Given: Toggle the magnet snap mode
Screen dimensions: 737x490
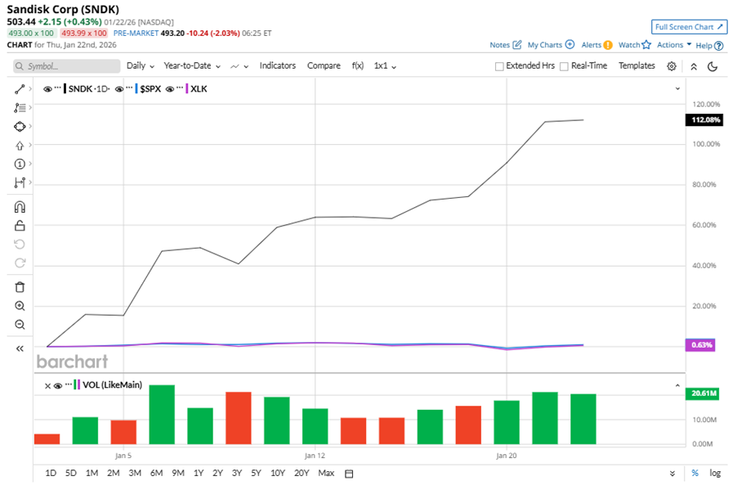Looking at the screenshot, I should click(x=20, y=207).
